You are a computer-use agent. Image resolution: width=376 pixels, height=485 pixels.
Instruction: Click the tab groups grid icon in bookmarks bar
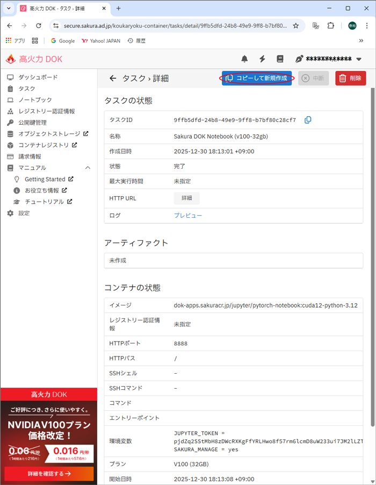35,40
